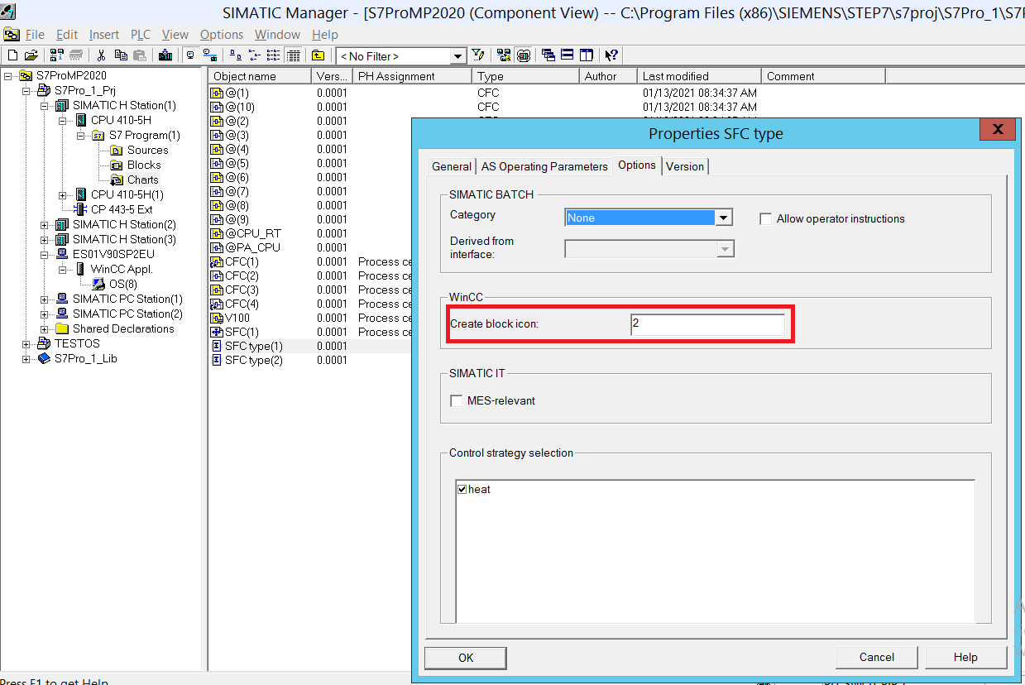Expand the SIMATIC PC Station(1) node
The image size is (1025, 685).
(x=44, y=299)
